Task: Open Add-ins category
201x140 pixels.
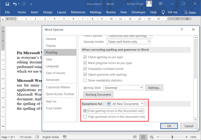Action: point(60,101)
